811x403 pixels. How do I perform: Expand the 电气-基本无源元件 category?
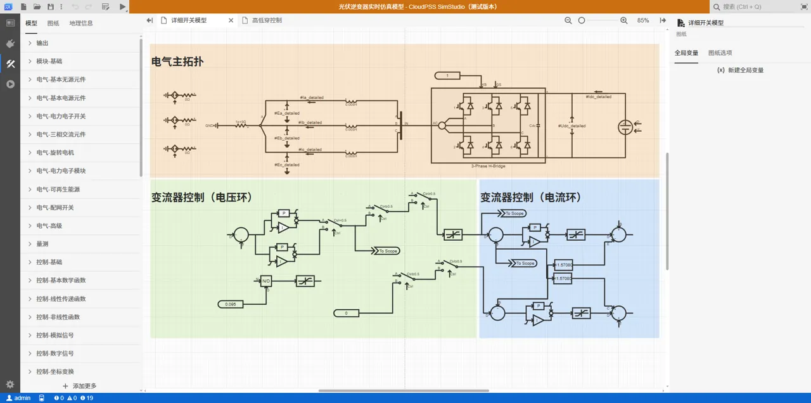coord(61,80)
